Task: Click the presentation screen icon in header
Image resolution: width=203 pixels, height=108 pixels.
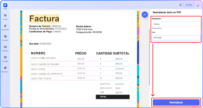Action: tap(181, 5)
